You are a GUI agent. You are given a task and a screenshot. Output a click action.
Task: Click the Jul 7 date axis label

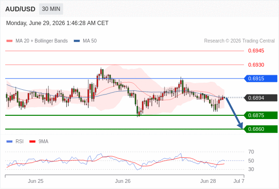pos(239,181)
